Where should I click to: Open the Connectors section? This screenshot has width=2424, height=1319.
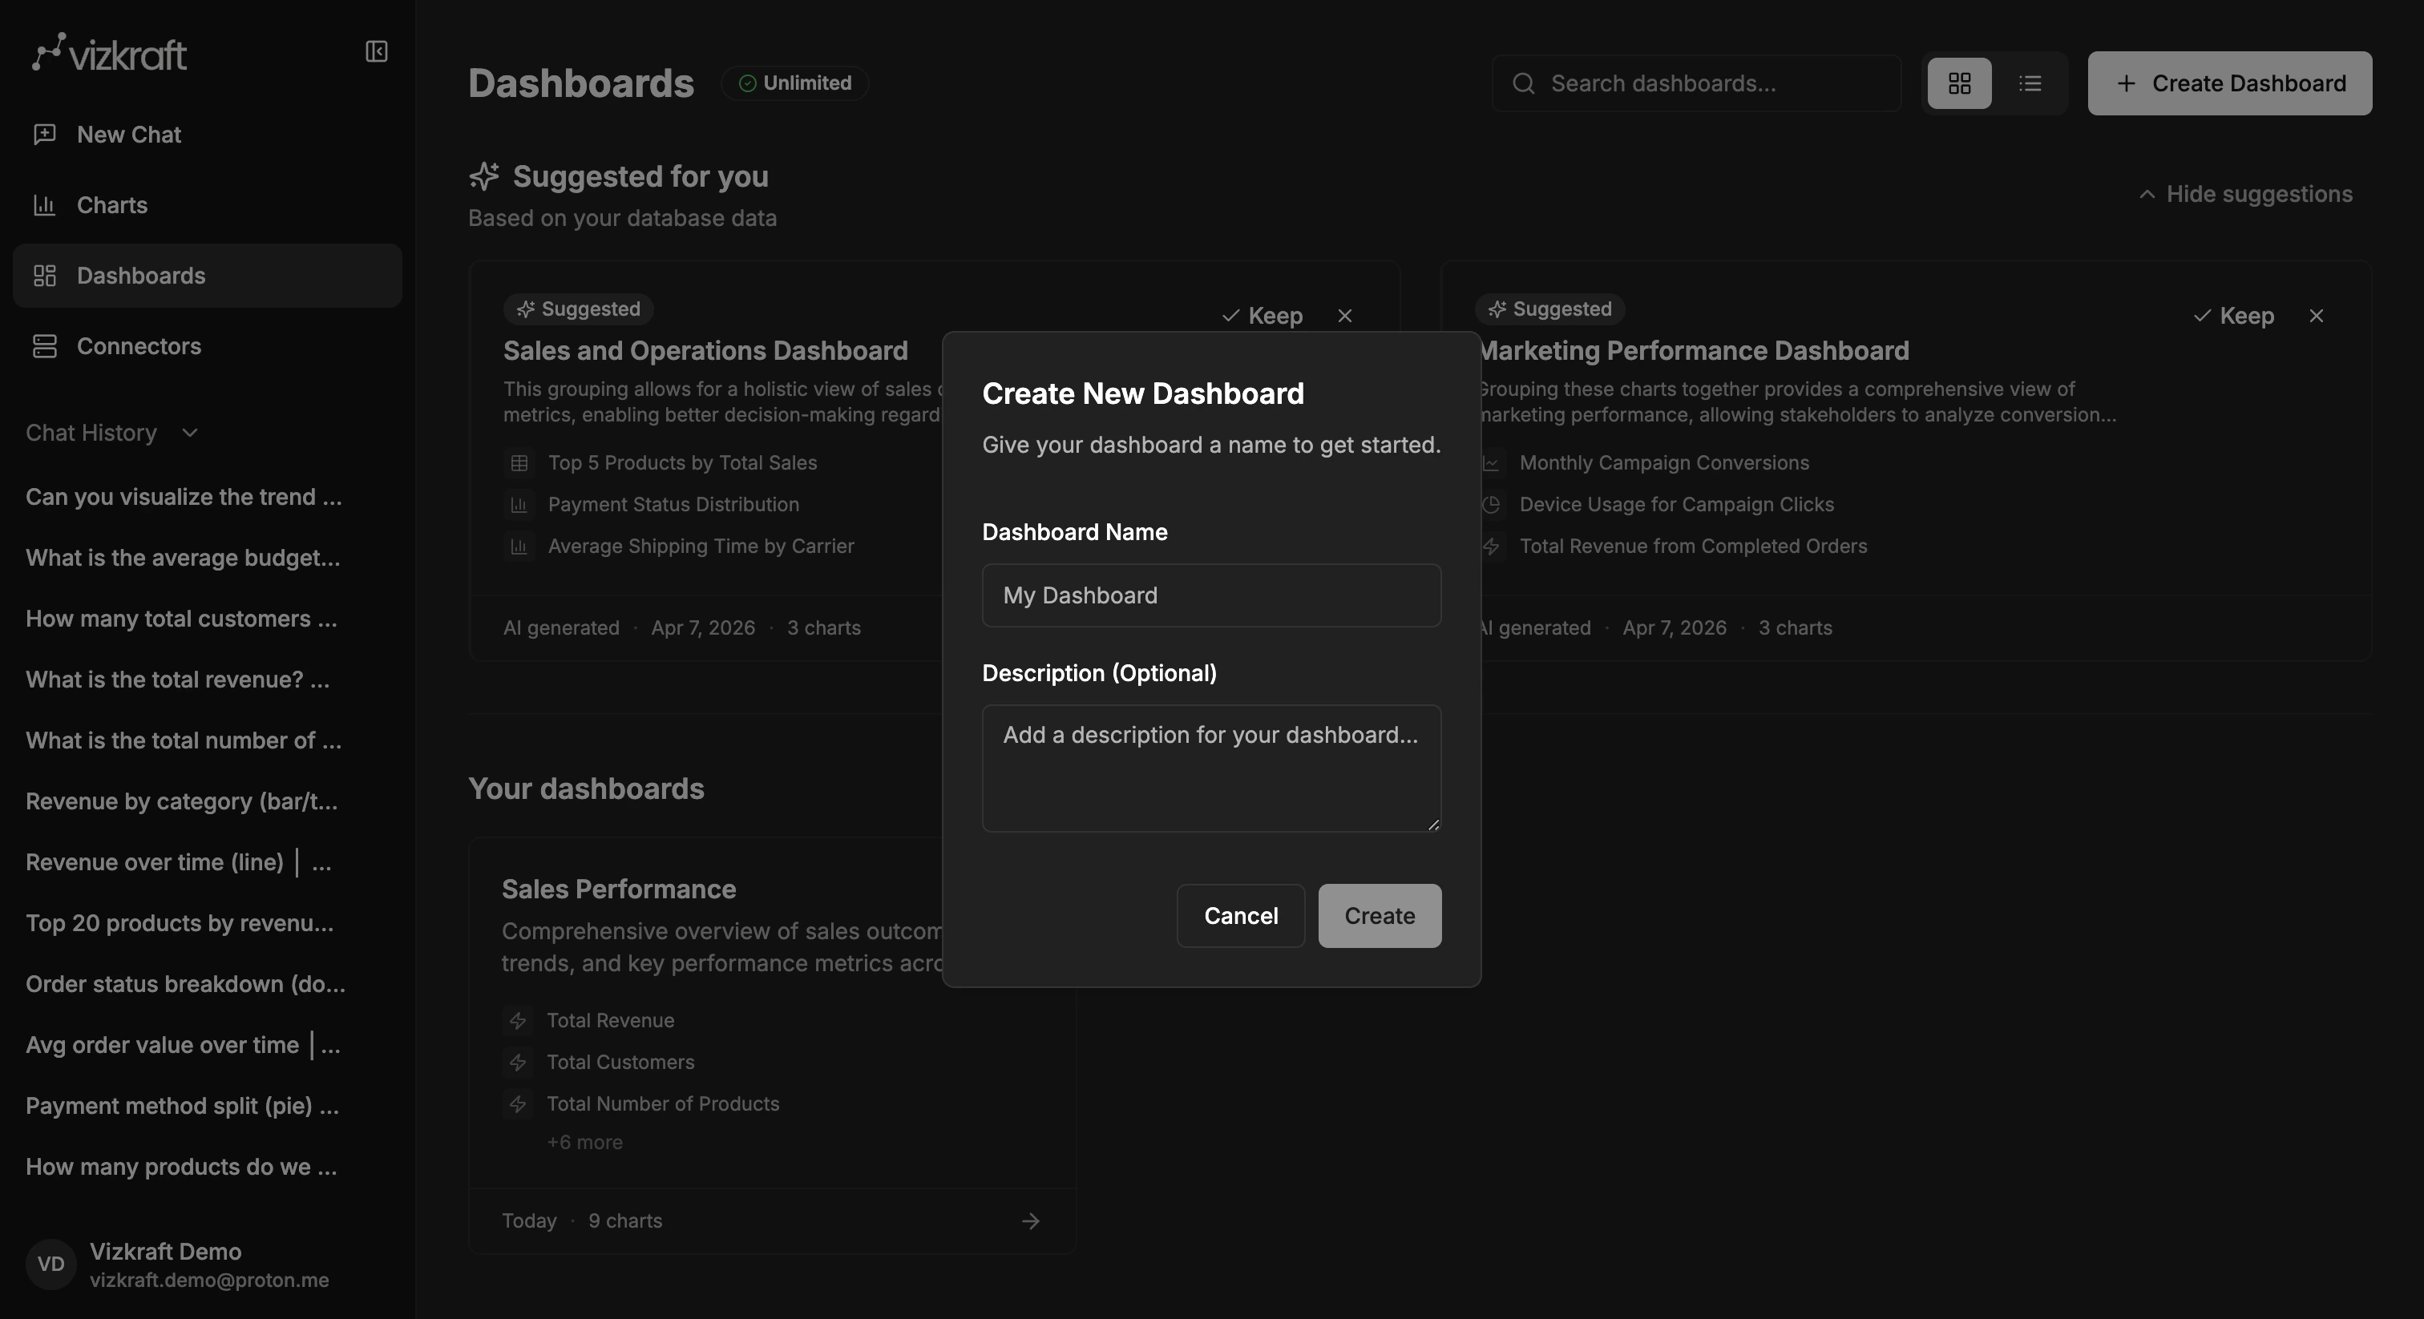coord(139,345)
